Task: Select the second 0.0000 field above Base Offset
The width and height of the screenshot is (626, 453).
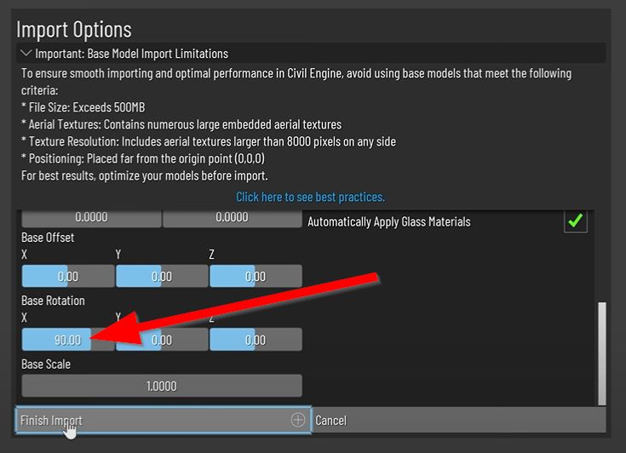Action: click(232, 218)
